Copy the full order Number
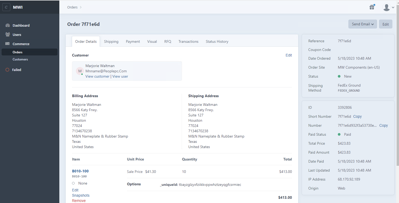This screenshot has height=203, width=399. (x=383, y=125)
